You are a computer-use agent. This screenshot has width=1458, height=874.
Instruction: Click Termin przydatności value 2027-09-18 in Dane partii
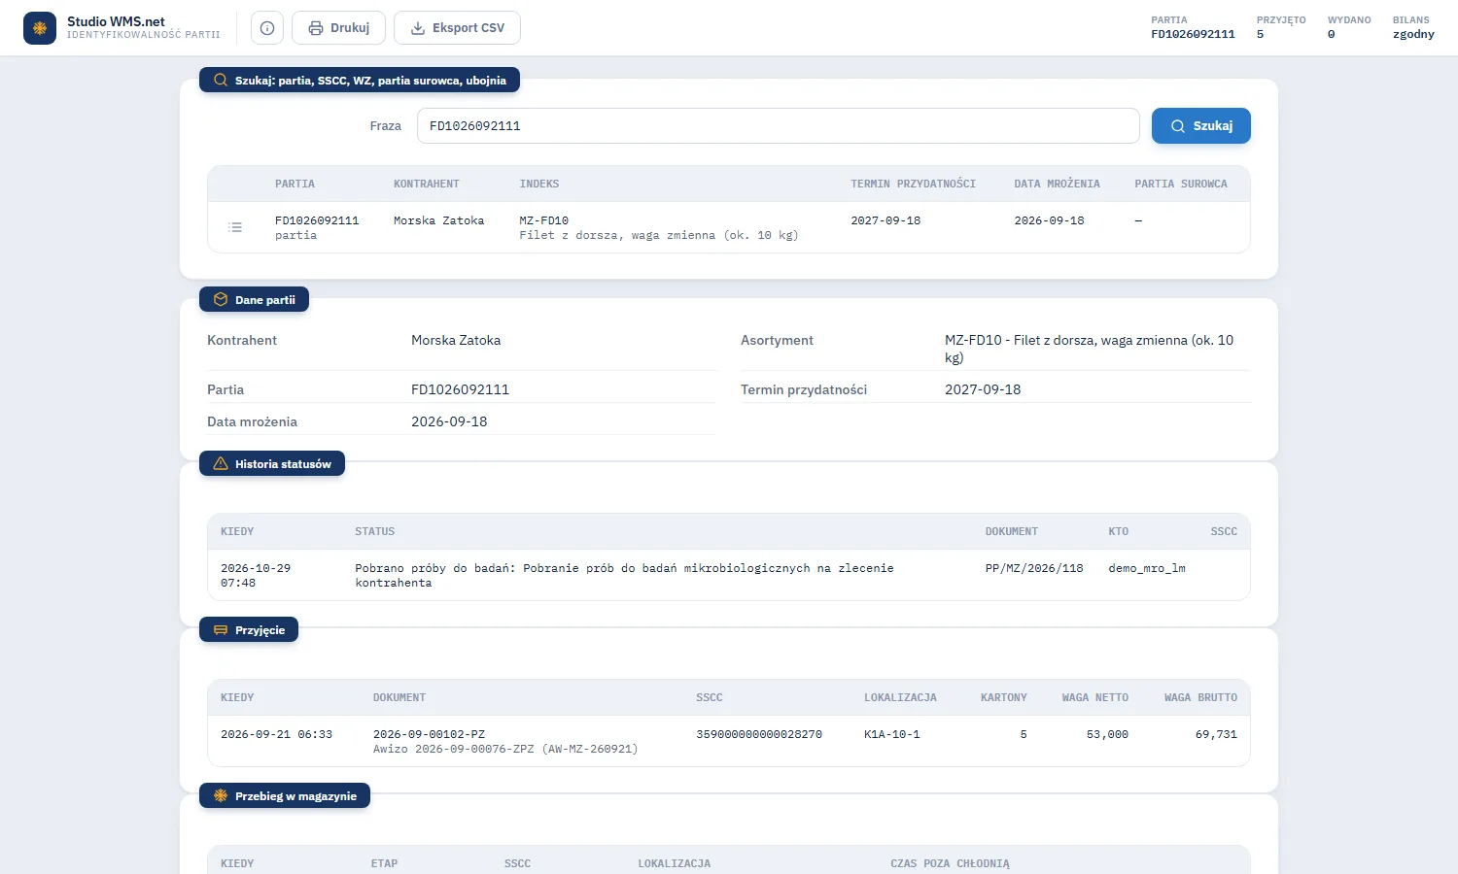[983, 389]
